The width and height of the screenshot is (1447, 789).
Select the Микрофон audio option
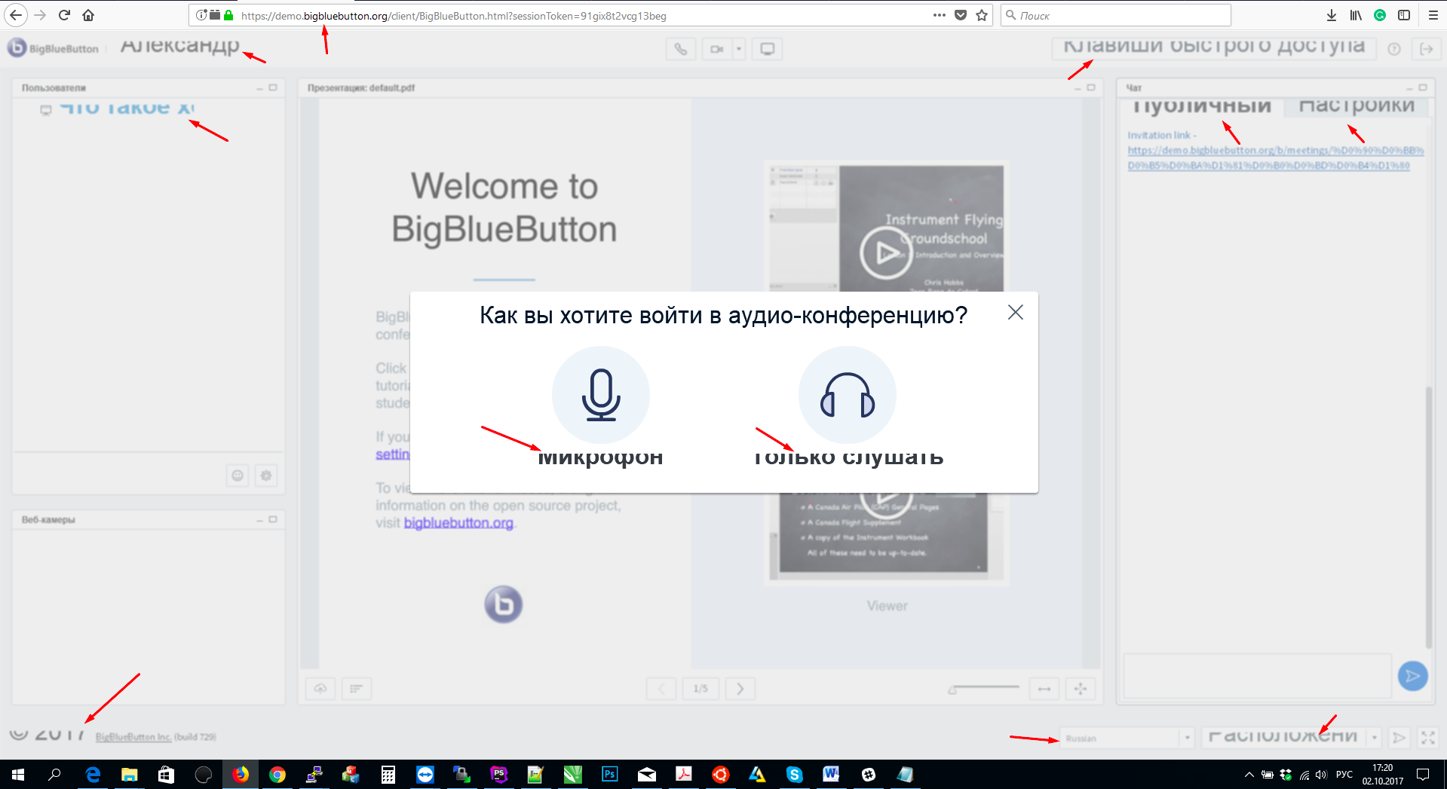point(601,395)
